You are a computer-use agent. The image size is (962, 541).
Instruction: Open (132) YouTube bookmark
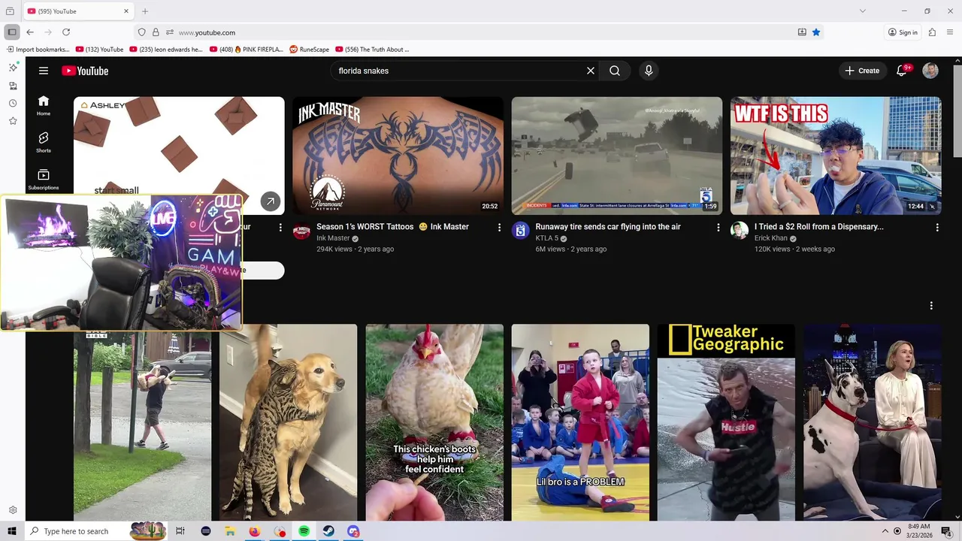pos(99,50)
